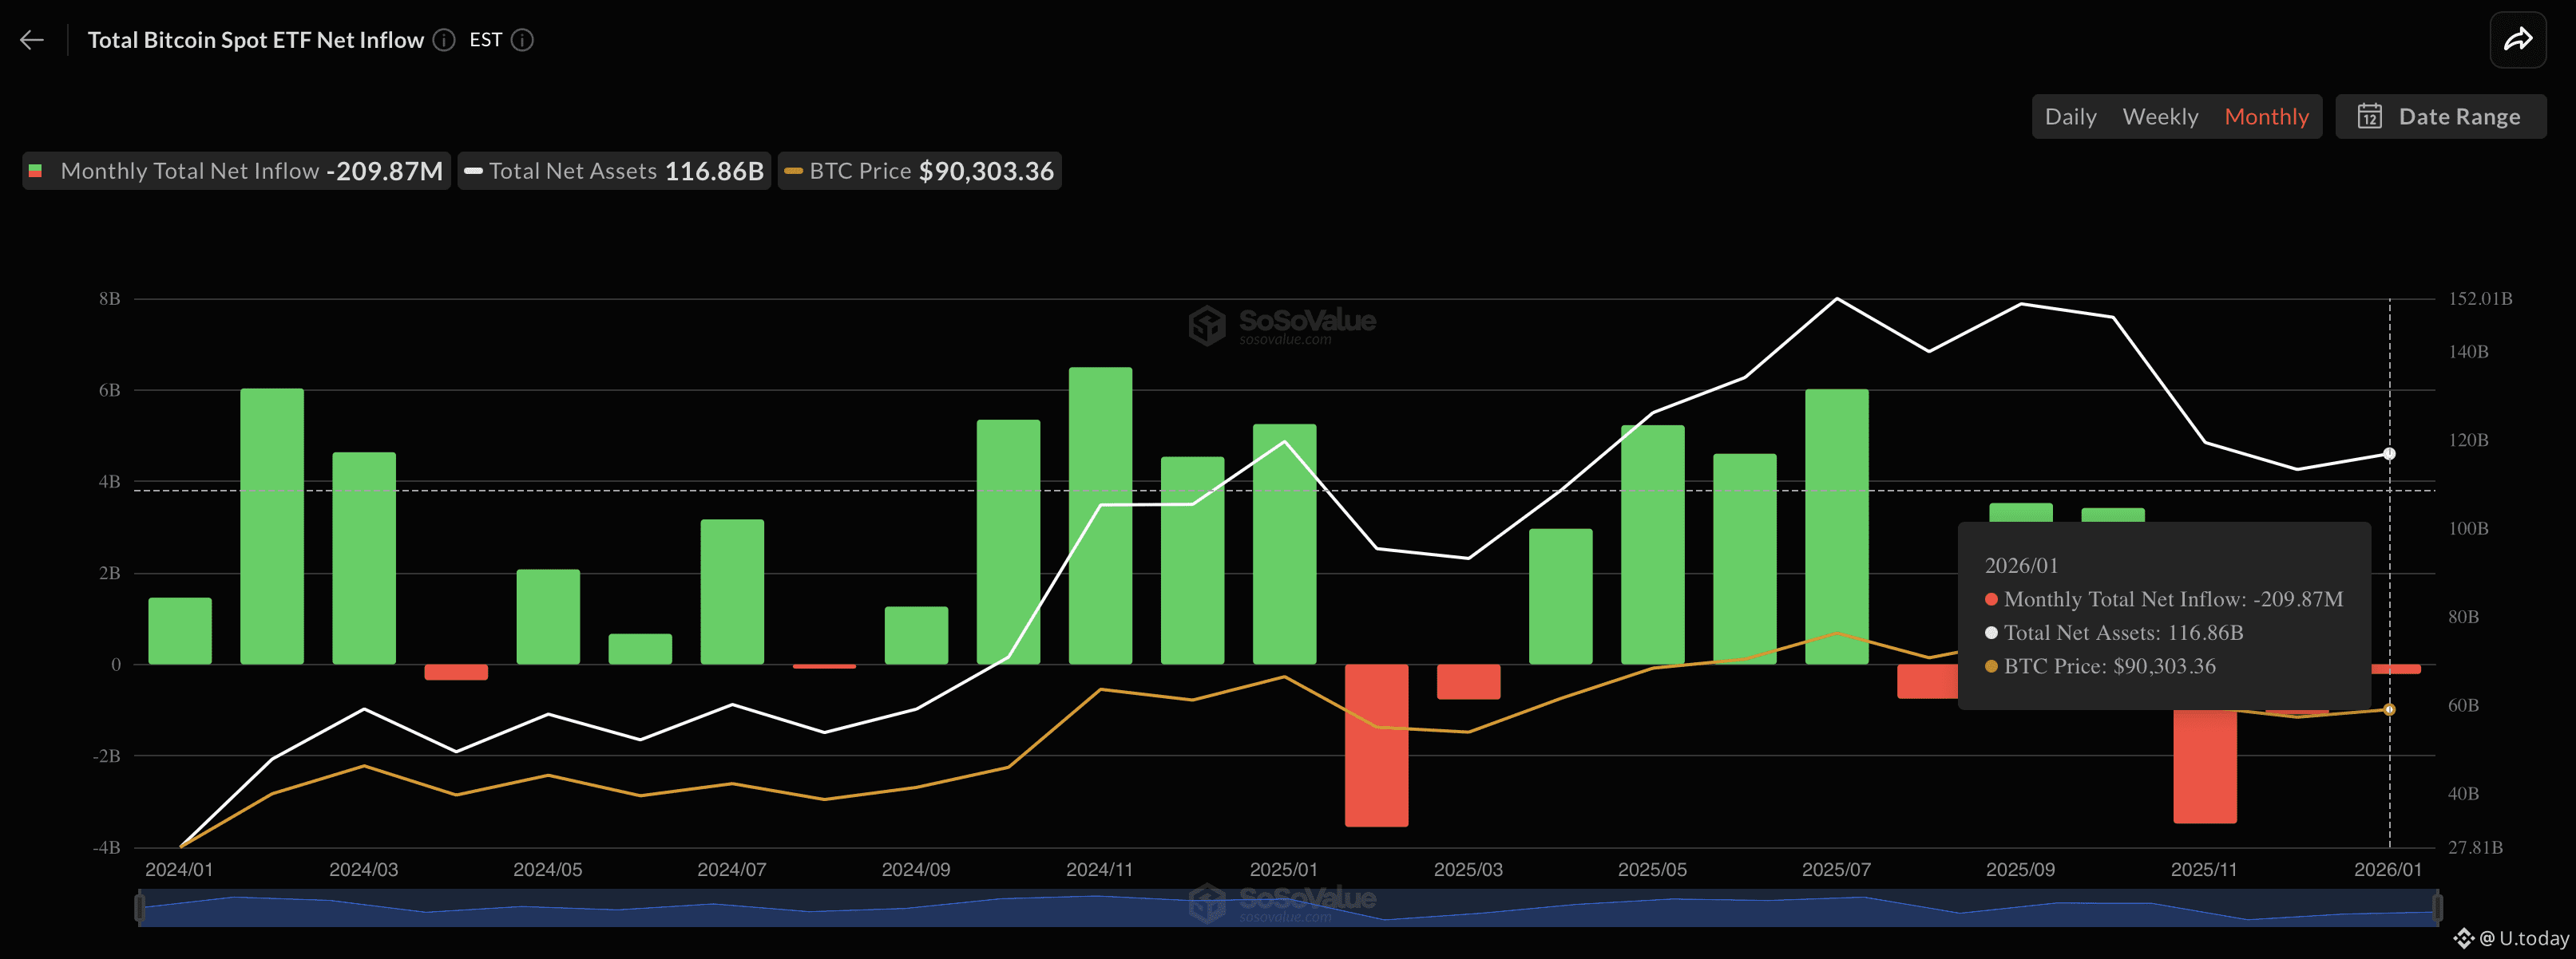Click the green-red Monthly Total Net Inflow legend icon
The width and height of the screenshot is (2576, 959).
click(37, 171)
